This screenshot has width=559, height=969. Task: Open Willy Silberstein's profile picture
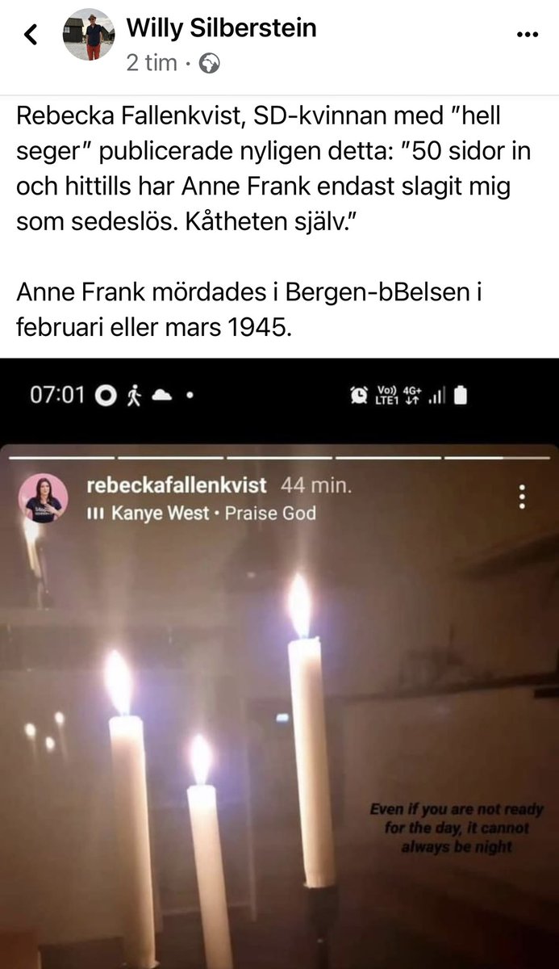[x=89, y=35]
